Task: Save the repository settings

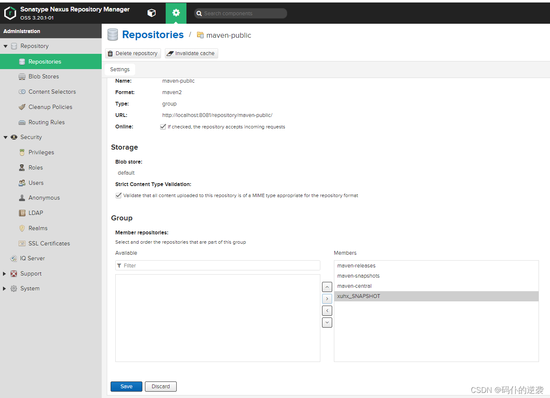Action: pyautogui.click(x=126, y=387)
